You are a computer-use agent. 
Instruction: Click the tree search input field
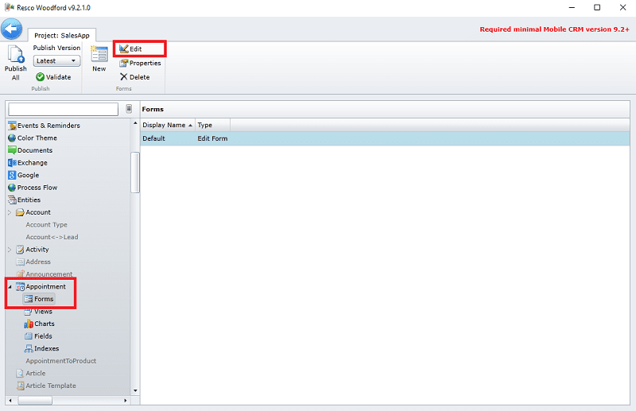click(64, 109)
